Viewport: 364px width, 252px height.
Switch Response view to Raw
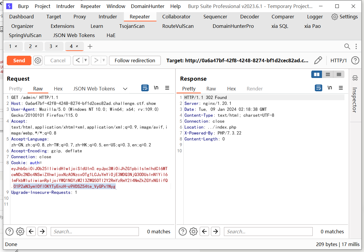[x=211, y=89]
